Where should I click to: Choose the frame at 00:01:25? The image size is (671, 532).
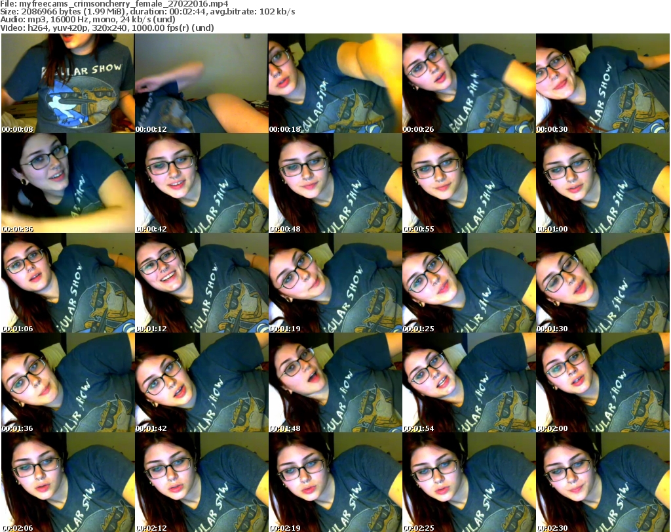[469, 283]
